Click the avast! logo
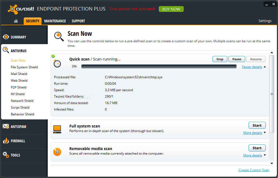The image size is (278, 178). point(21,9)
